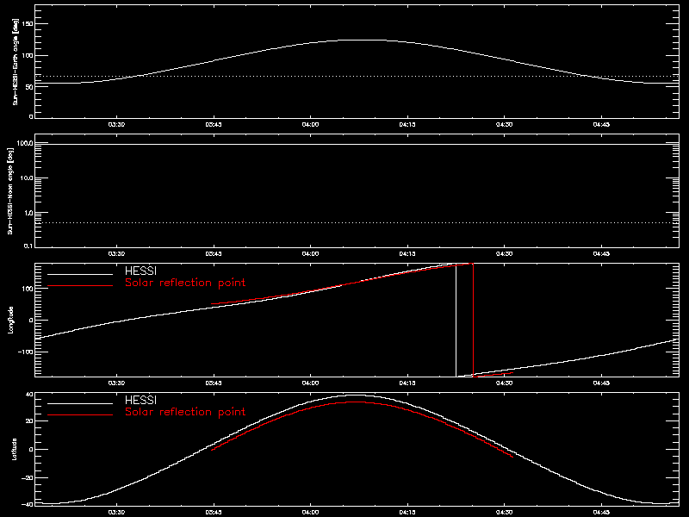Click '04:45' time label under Sun-HESSI-Earth plot

click(601, 125)
